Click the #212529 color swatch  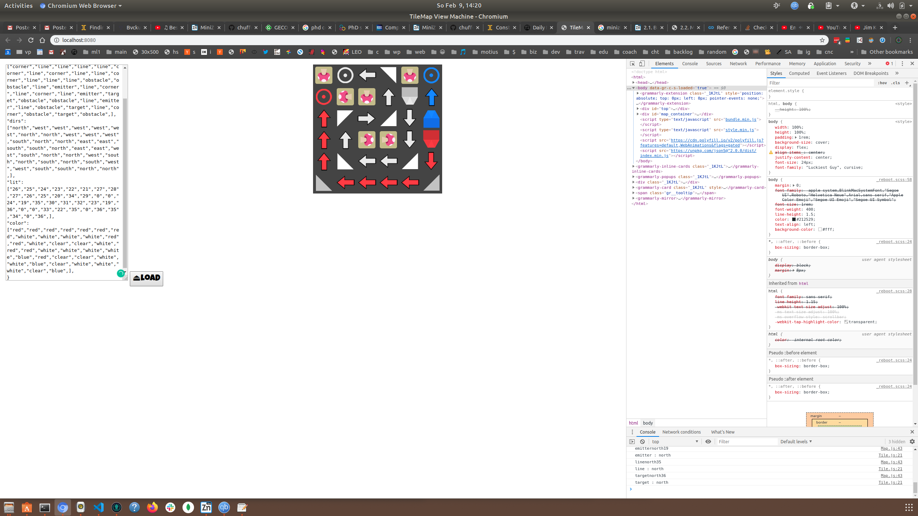click(794, 219)
